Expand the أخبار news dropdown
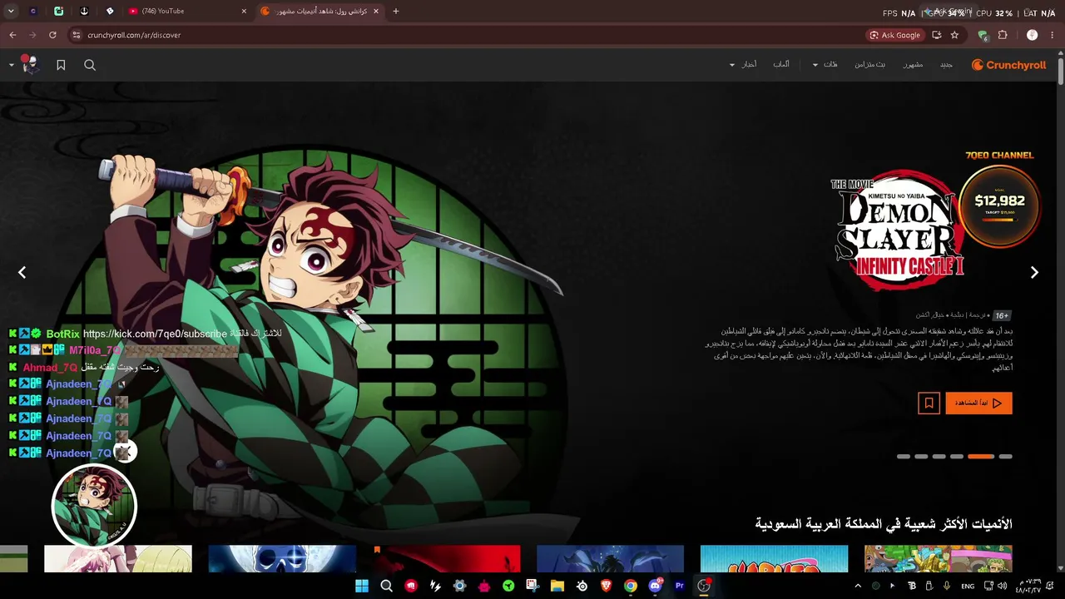1065x599 pixels. [743, 65]
